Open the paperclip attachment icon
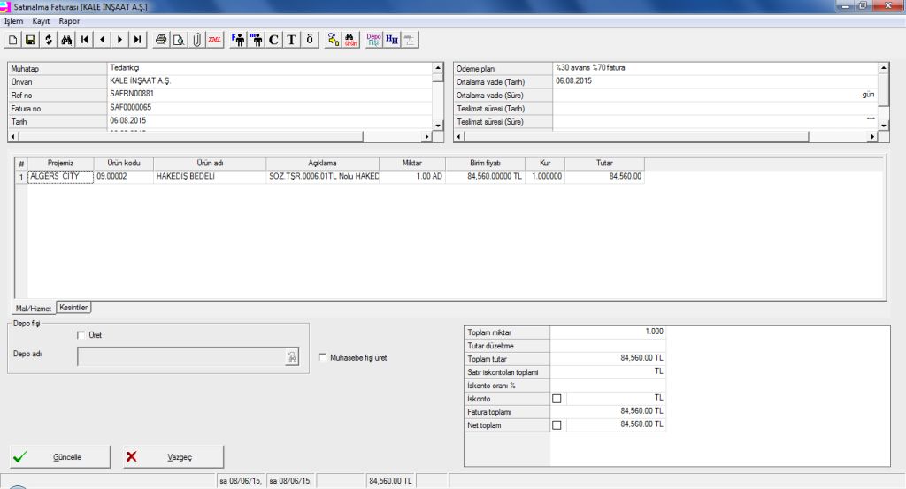 pyautogui.click(x=196, y=40)
